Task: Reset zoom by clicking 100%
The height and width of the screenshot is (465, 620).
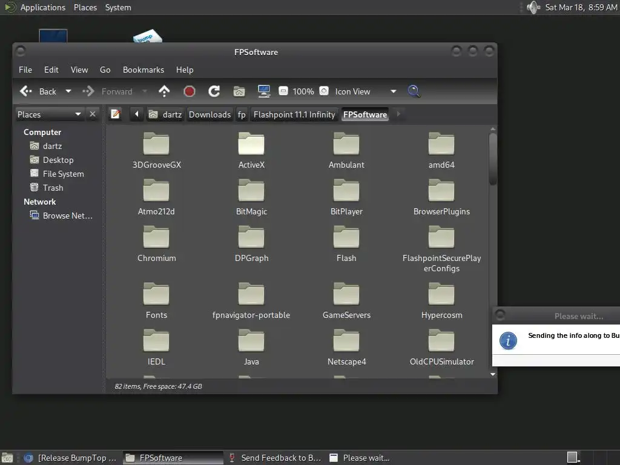Action: click(x=303, y=92)
